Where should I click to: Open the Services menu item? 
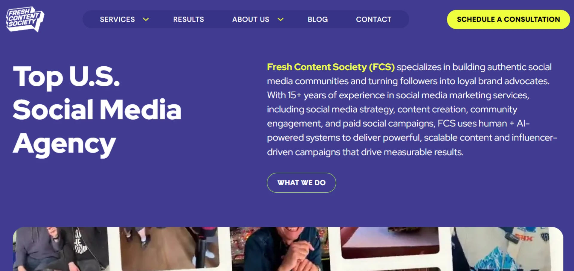pyautogui.click(x=117, y=19)
